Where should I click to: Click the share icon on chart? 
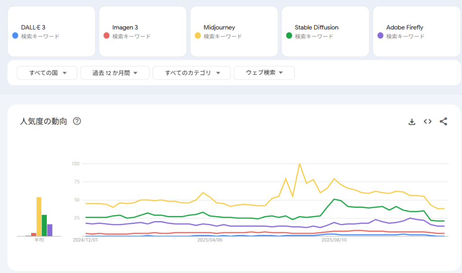pos(443,122)
